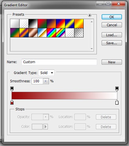Click the middle of the gradient bar

[x=64, y=96]
